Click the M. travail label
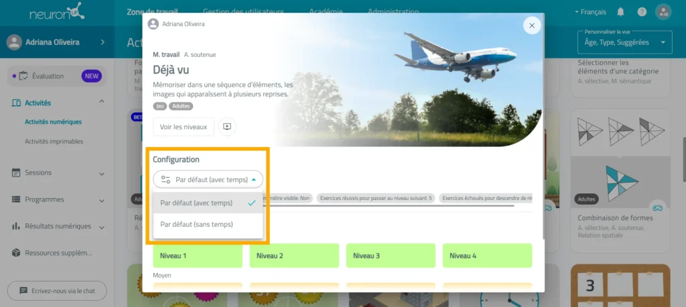This screenshot has width=686, height=307. pos(166,55)
